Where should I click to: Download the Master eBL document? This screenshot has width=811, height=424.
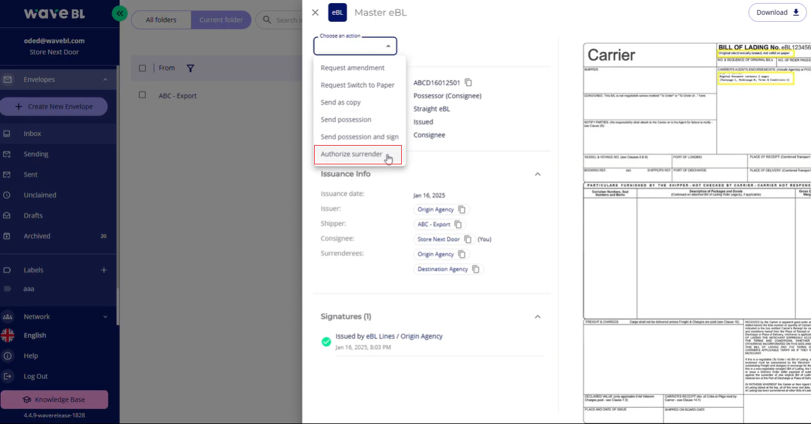[777, 12]
